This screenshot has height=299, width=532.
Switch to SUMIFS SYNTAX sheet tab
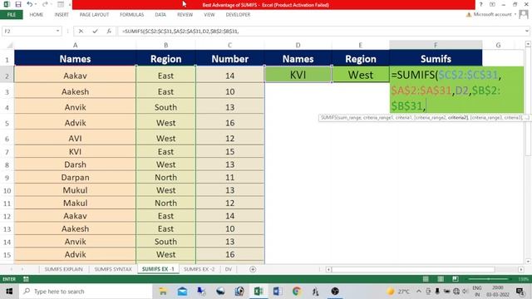coord(113,269)
